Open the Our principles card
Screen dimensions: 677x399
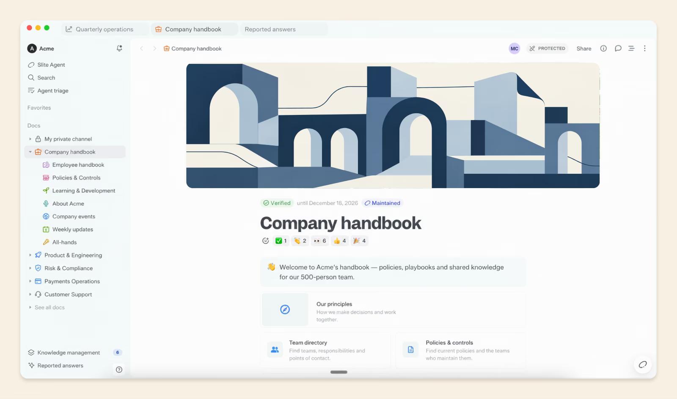coord(393,310)
